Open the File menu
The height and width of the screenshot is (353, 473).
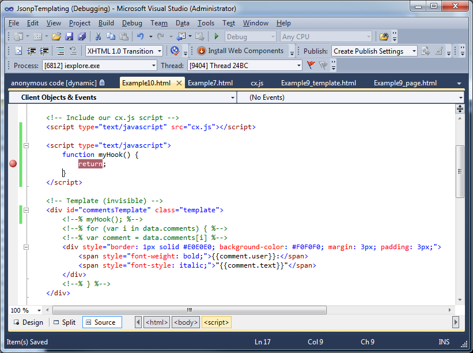(x=14, y=23)
